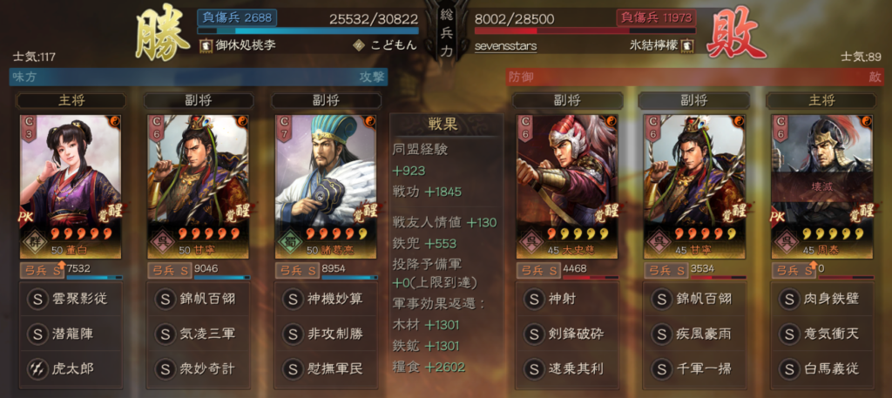This screenshot has height=398, width=892.
Task: Select skill 雲聚影従
Action: [x=71, y=299]
